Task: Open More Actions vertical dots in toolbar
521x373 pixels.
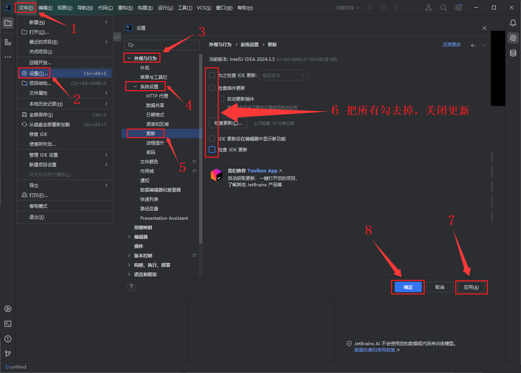Action: pyautogui.click(x=396, y=8)
